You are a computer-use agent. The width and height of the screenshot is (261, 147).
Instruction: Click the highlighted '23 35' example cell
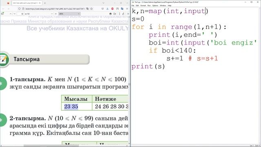[x=71, y=107]
